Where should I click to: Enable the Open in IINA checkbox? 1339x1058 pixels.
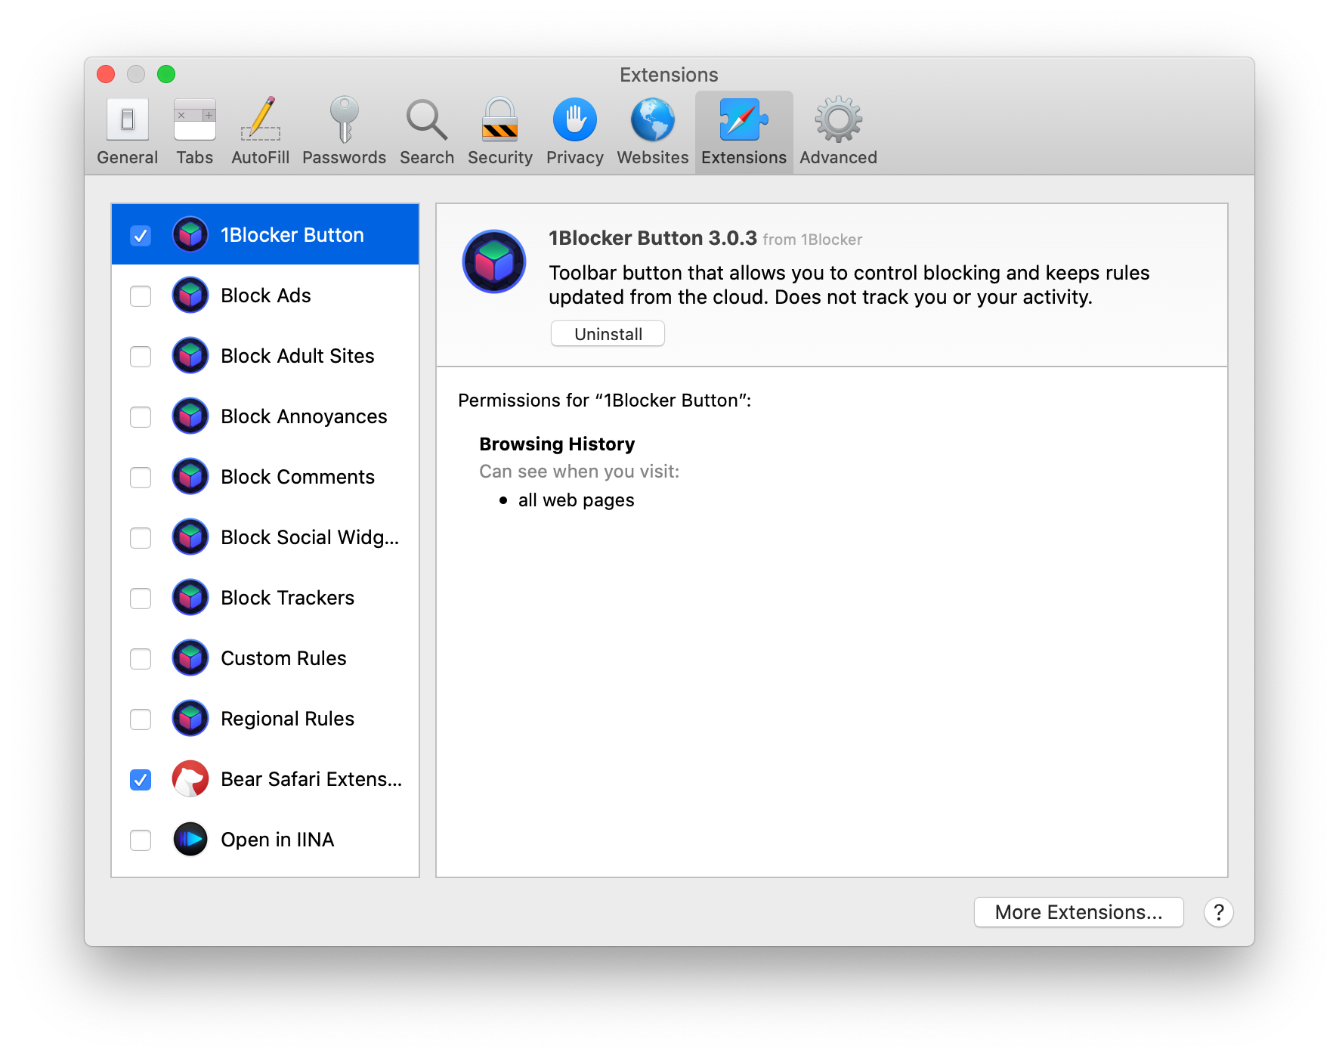141,840
